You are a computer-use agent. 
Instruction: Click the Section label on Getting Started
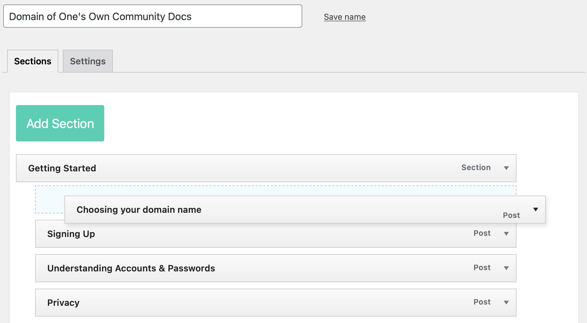(476, 168)
